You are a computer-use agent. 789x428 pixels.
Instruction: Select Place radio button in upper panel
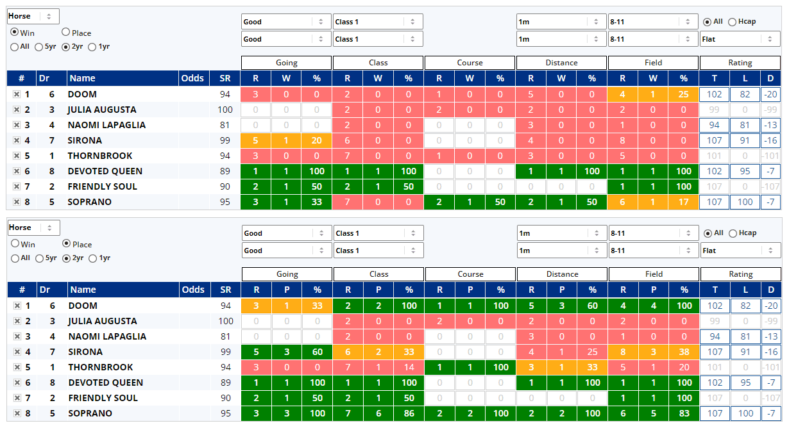(x=66, y=32)
